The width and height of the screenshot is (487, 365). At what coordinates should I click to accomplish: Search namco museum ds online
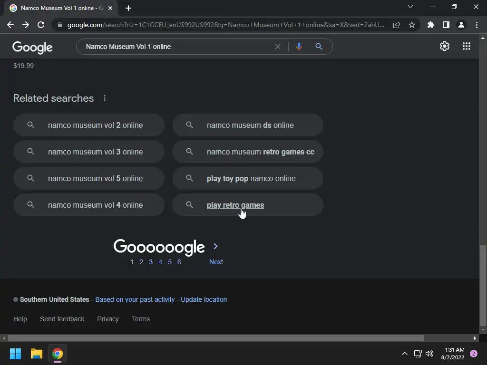click(x=248, y=125)
